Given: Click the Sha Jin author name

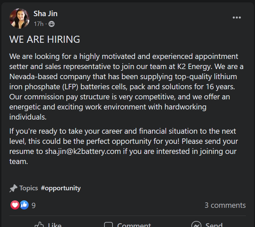Looking at the screenshot, I should 45,13.
